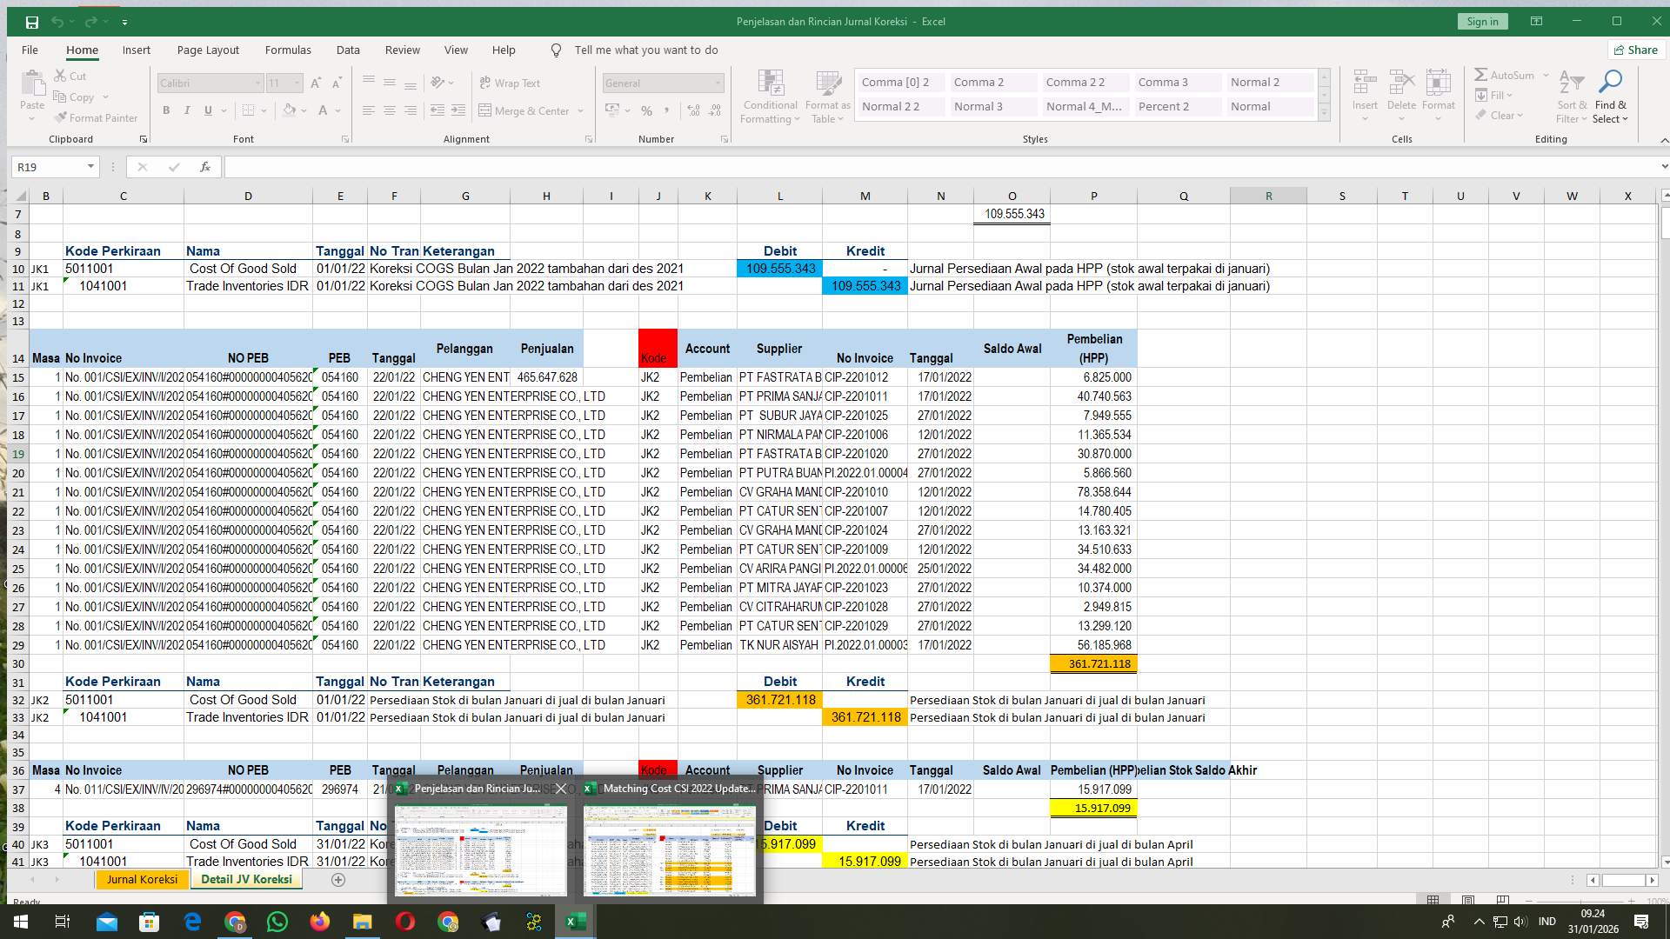Apply Percent Style number format
1670x939 pixels.
(647, 111)
